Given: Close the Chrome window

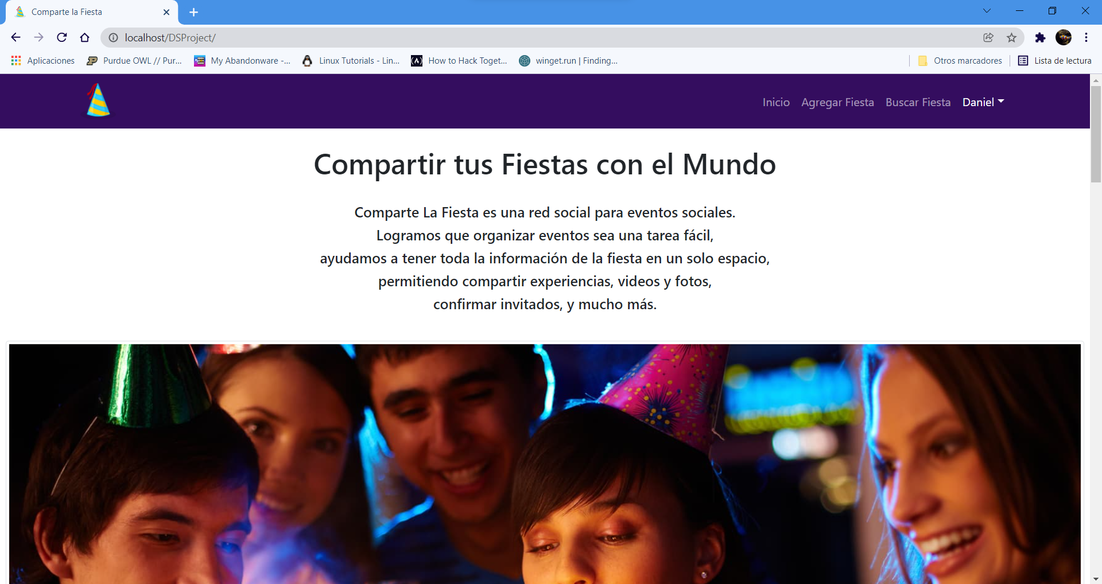Looking at the screenshot, I should (x=1085, y=11).
